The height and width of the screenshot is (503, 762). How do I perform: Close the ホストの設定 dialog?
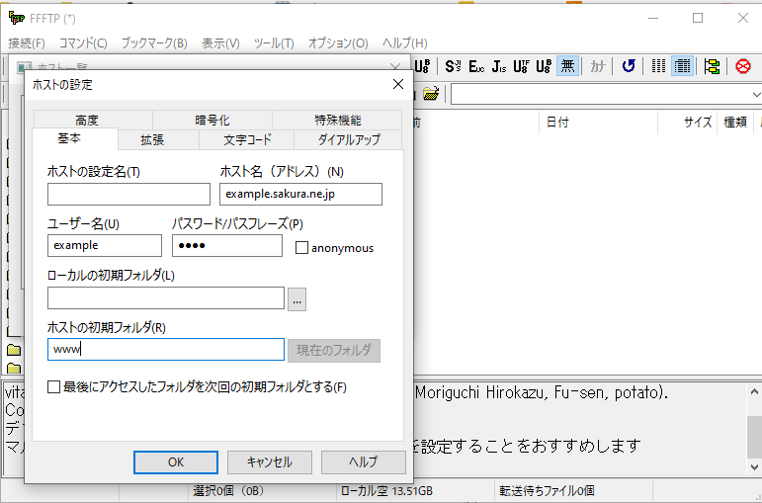tap(398, 85)
